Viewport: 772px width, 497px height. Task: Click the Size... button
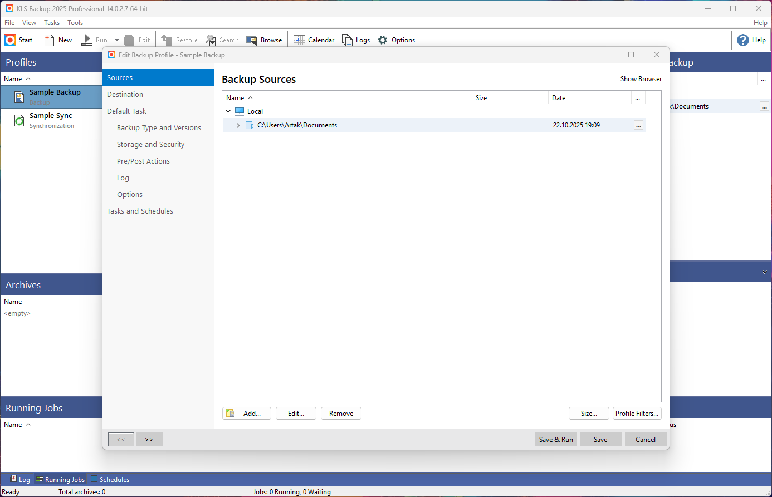[x=589, y=413]
